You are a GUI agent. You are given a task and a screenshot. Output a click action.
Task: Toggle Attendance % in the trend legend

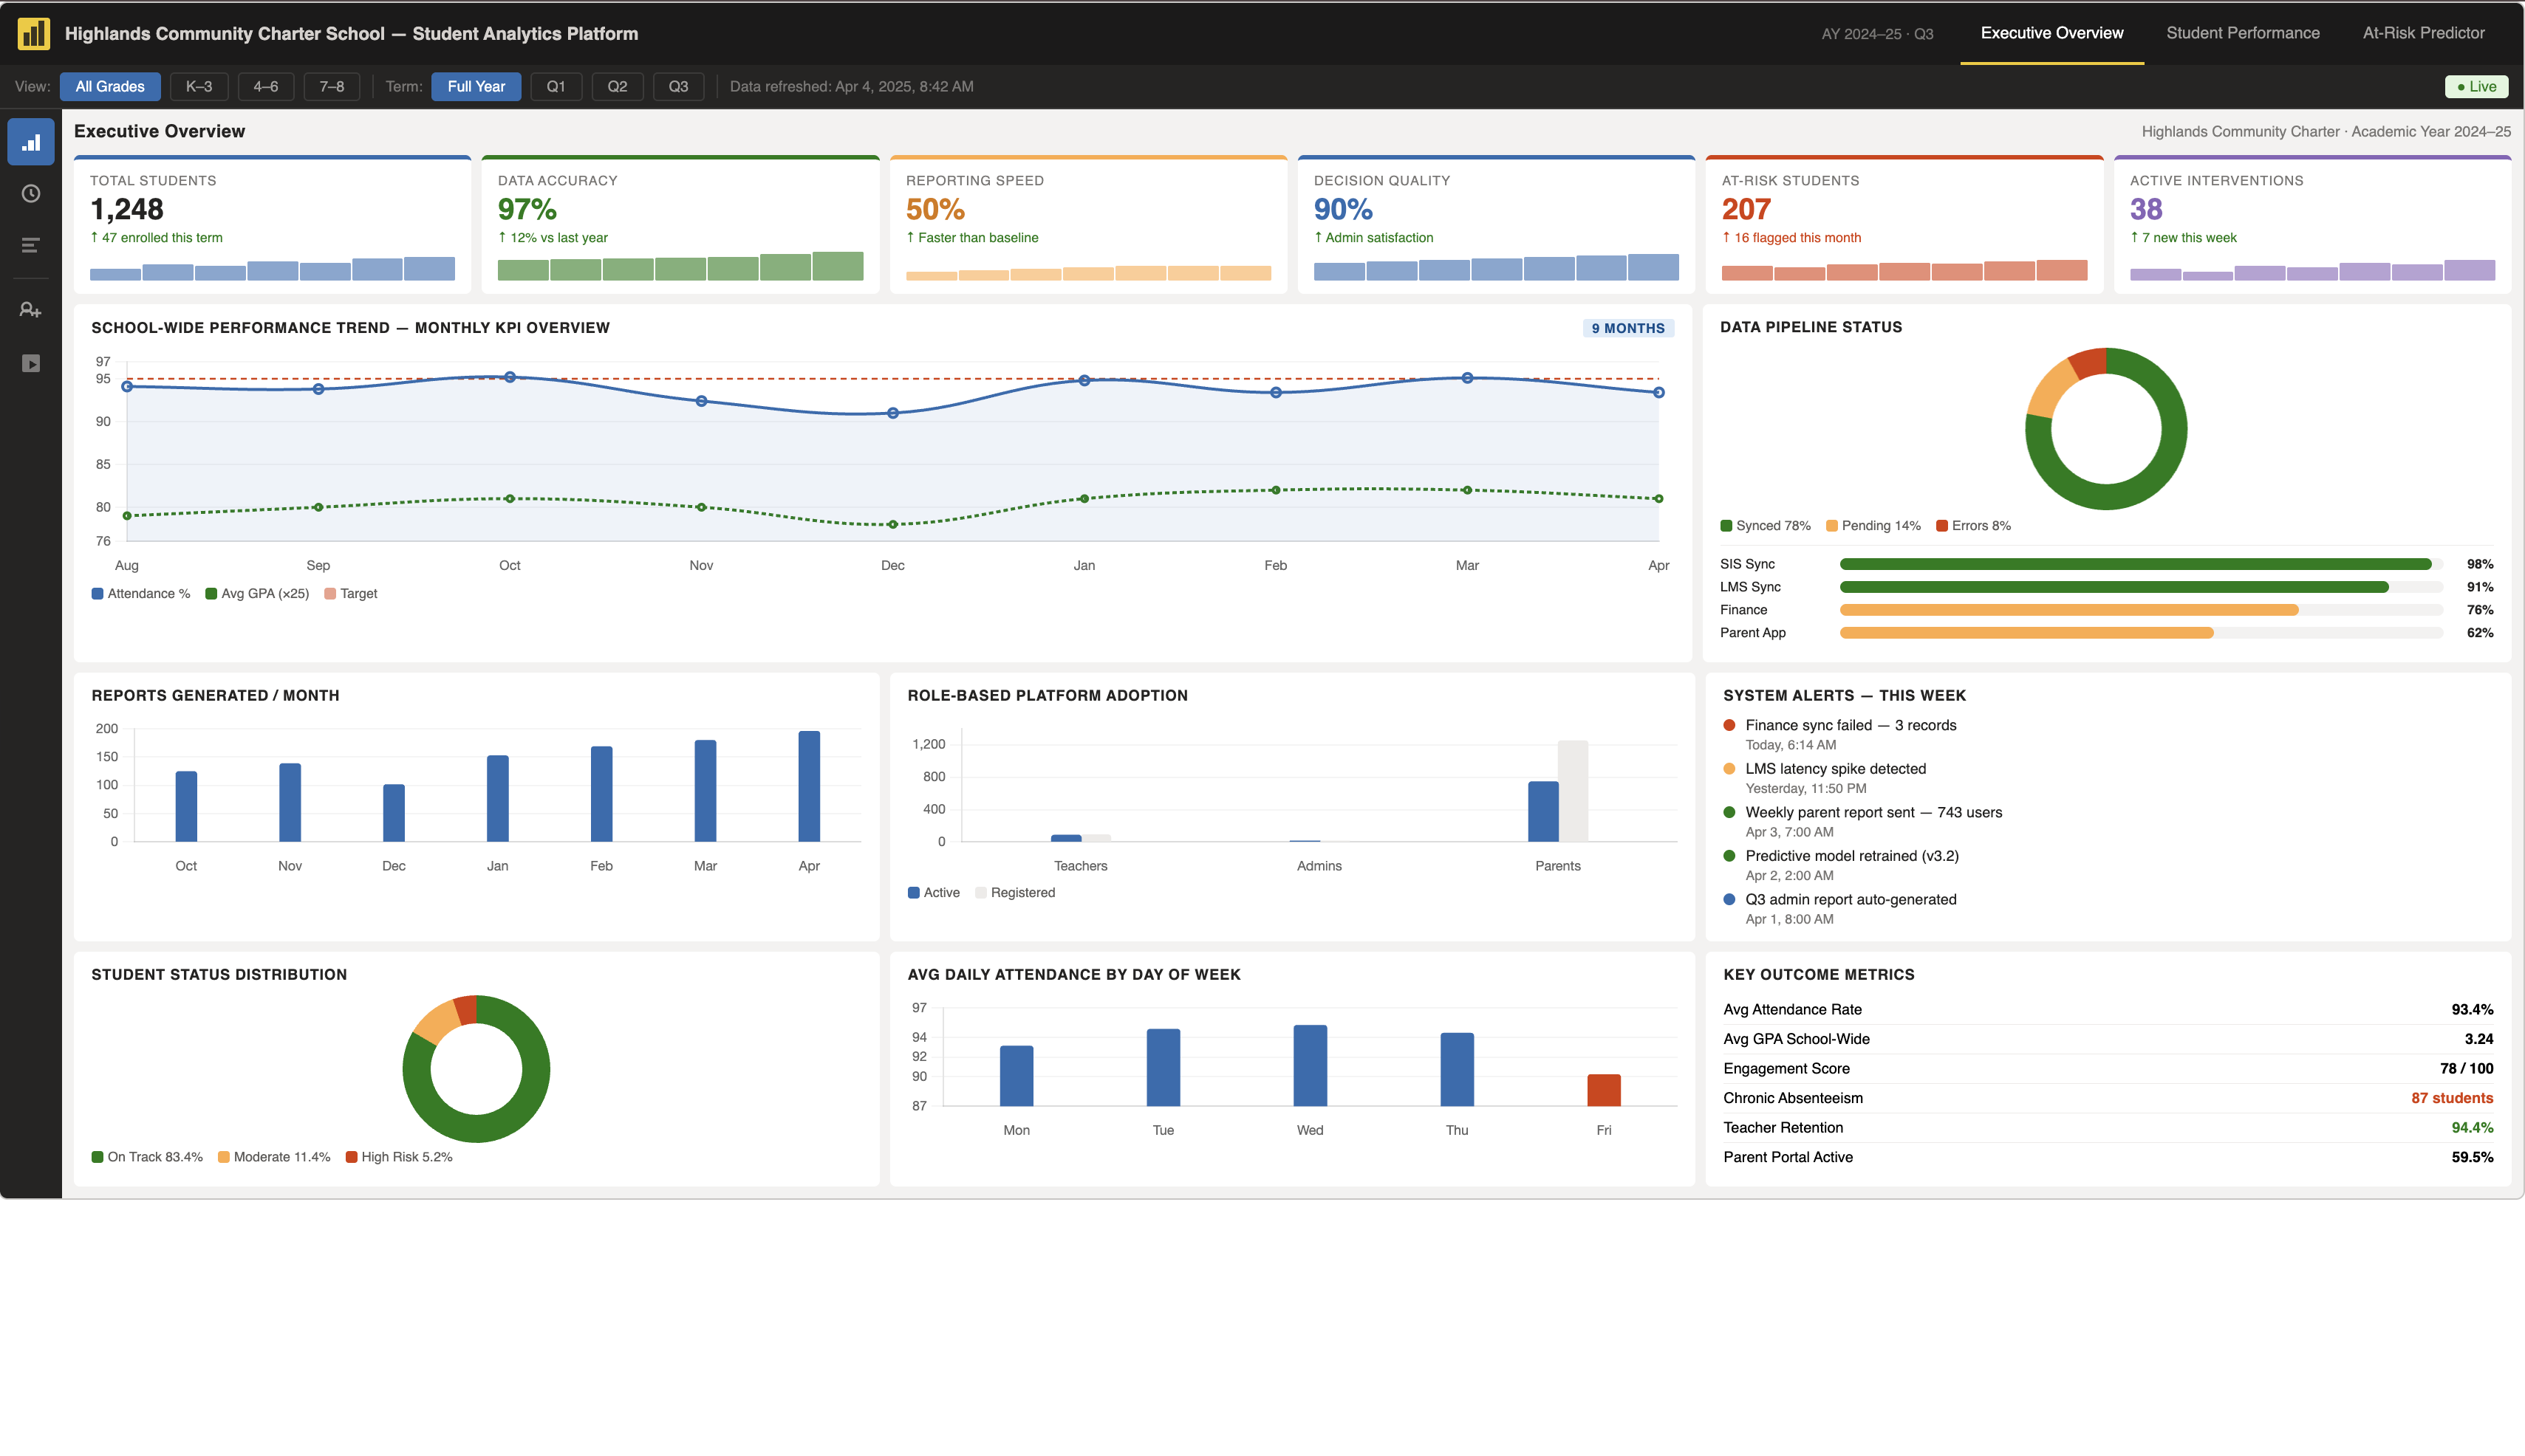pos(141,593)
